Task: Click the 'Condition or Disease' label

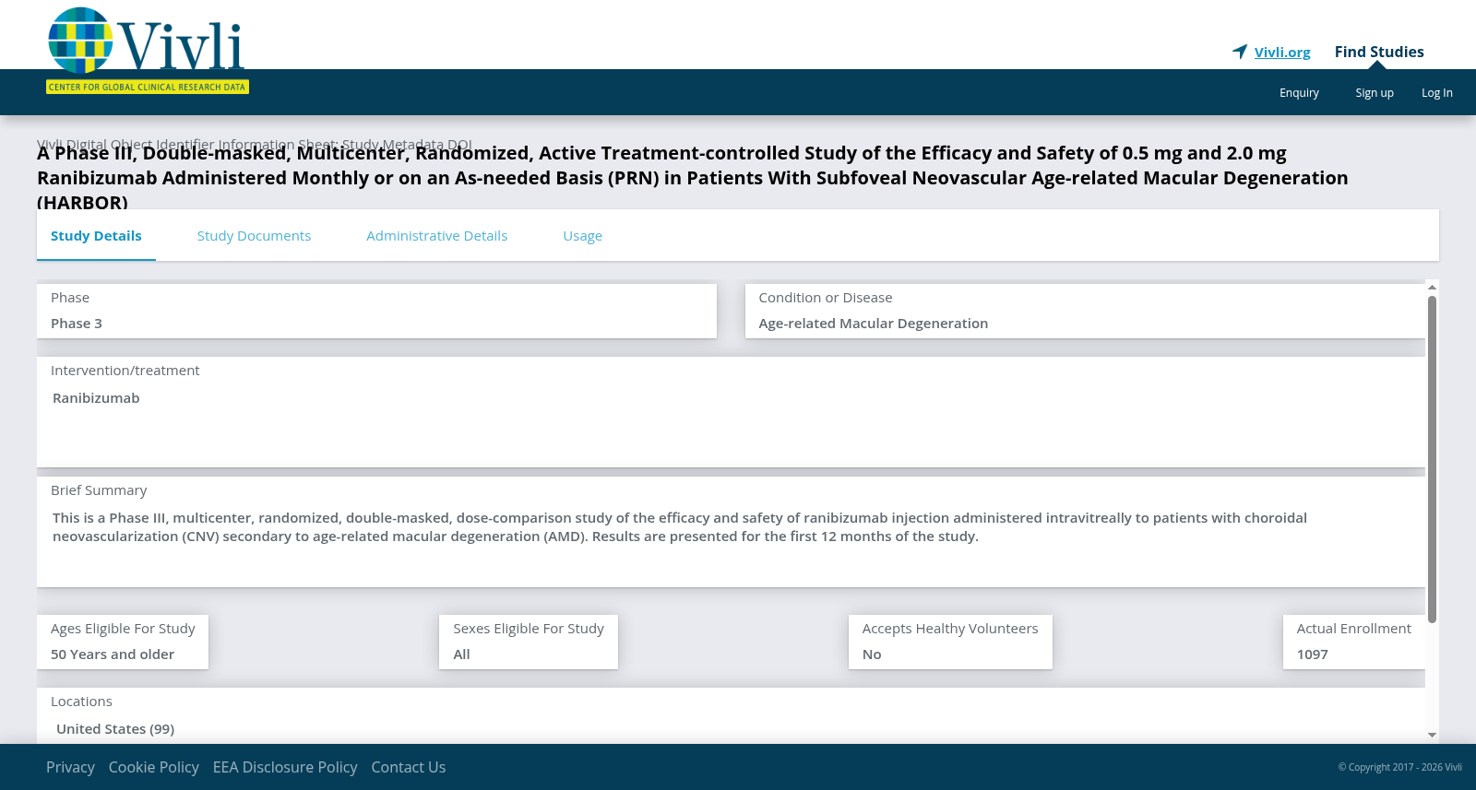Action: coord(826,298)
